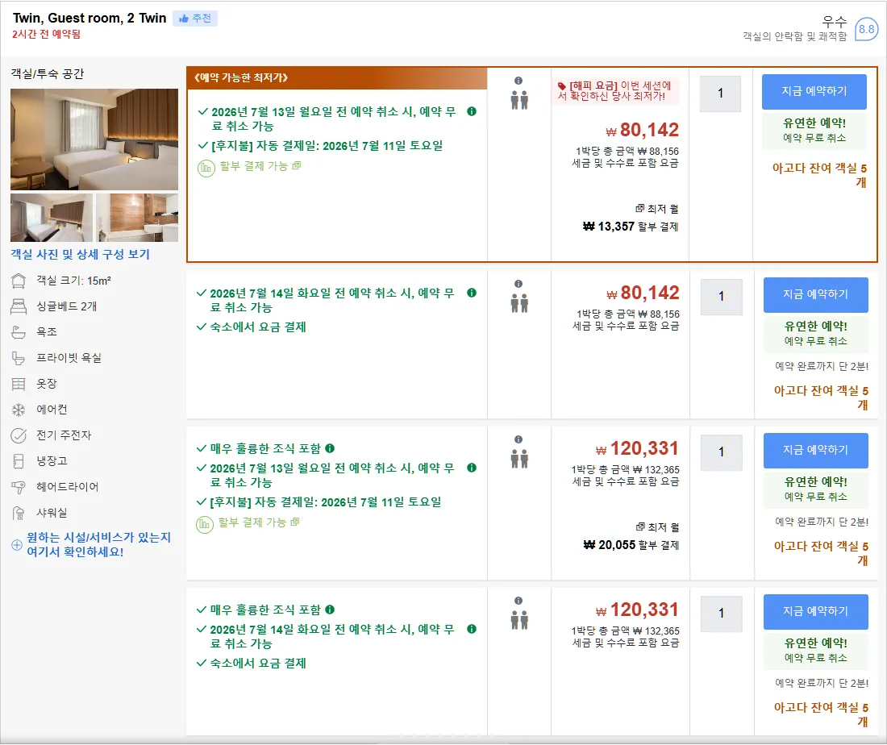
Task: Click the ₩13,357 할부 결제 monthly installment link
Action: pyautogui.click(x=631, y=227)
